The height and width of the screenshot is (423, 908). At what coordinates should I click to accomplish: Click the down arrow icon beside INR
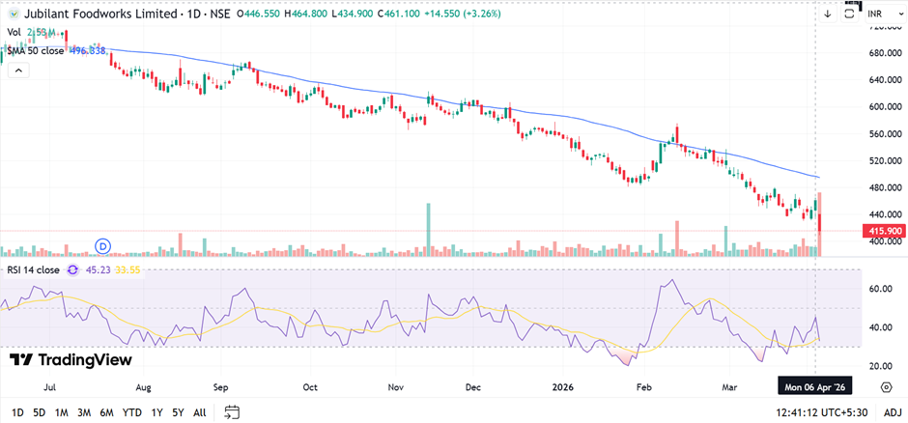click(828, 14)
